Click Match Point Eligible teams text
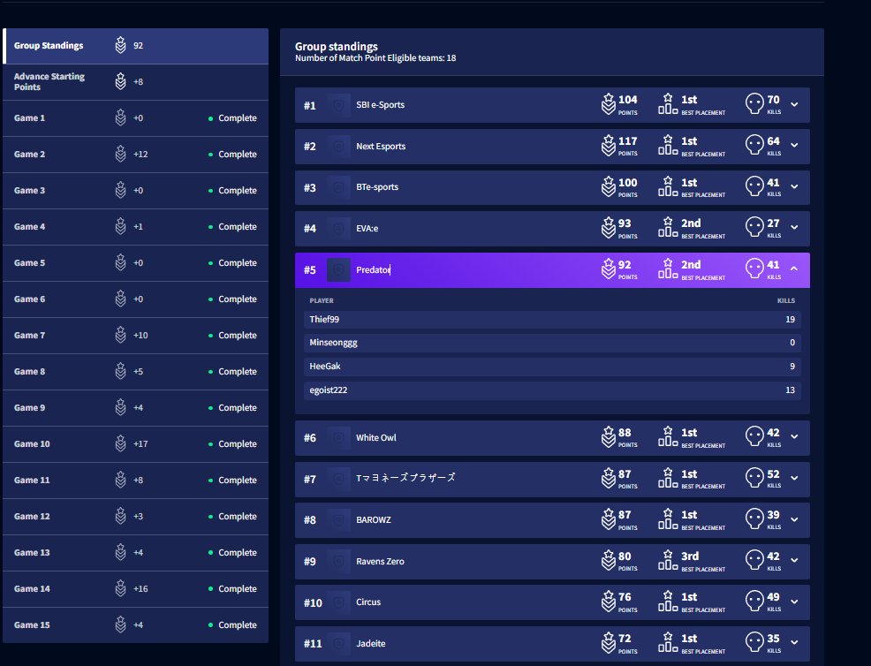 click(x=375, y=57)
